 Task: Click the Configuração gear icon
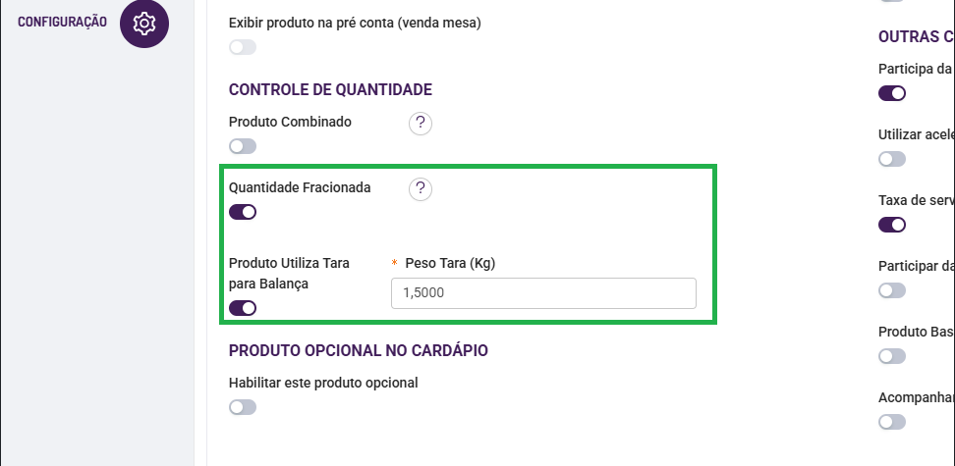coord(144,23)
